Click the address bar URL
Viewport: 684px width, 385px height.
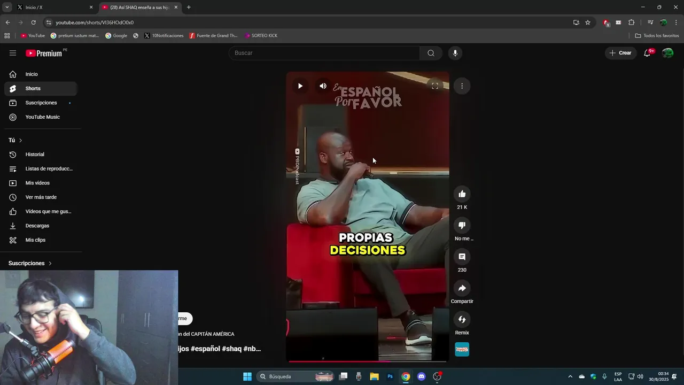click(95, 22)
